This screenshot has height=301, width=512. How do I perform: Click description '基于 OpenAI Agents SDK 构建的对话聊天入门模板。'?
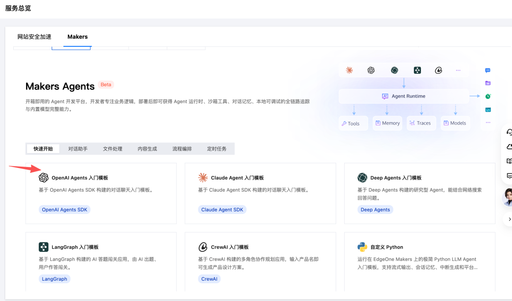tap(96, 190)
